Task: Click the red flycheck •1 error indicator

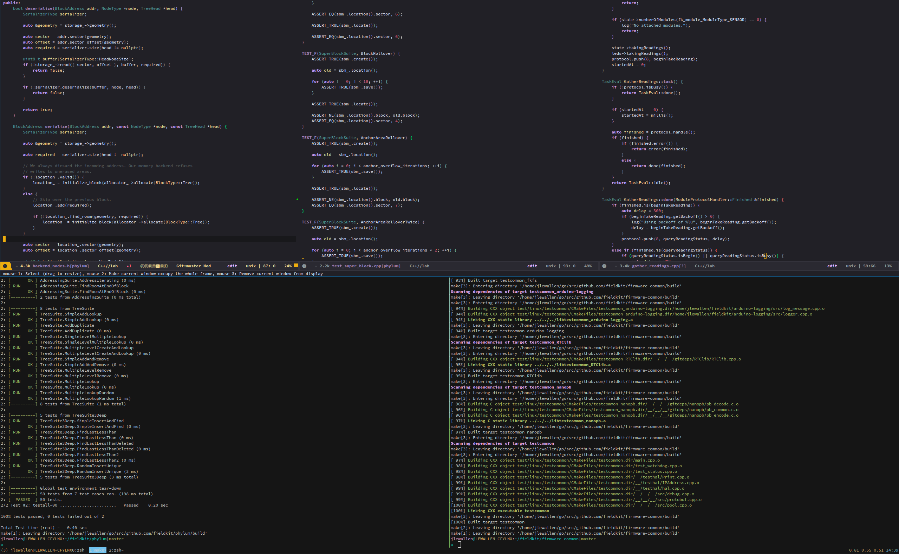Action: pos(129,266)
